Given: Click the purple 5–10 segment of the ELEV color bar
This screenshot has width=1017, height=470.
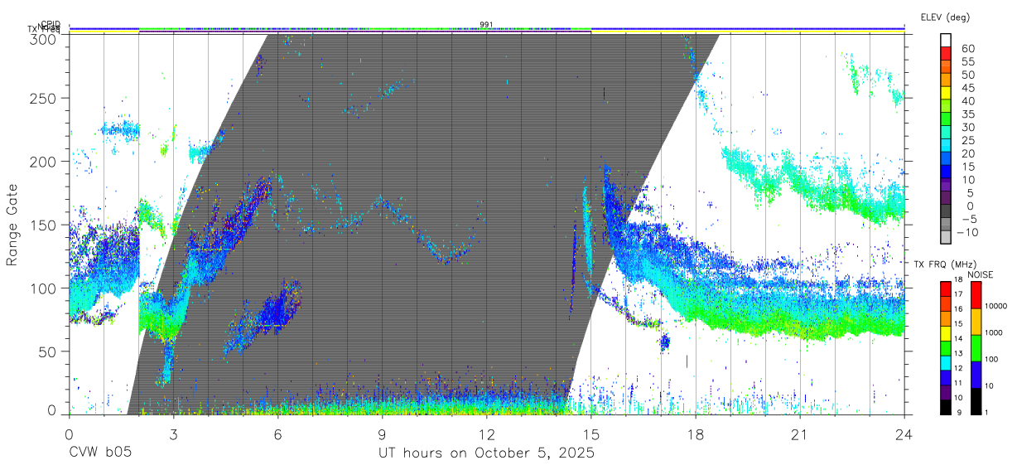Looking at the screenshot, I should 946,187.
